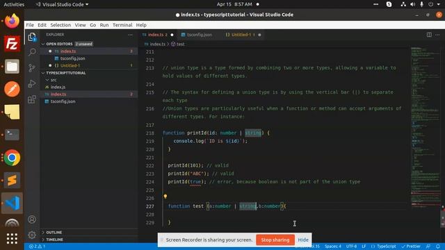The width and height of the screenshot is (445, 250).
Task: Open the Visual Studio Code app menu dropdown
Action: pyautogui.click(x=62, y=4)
